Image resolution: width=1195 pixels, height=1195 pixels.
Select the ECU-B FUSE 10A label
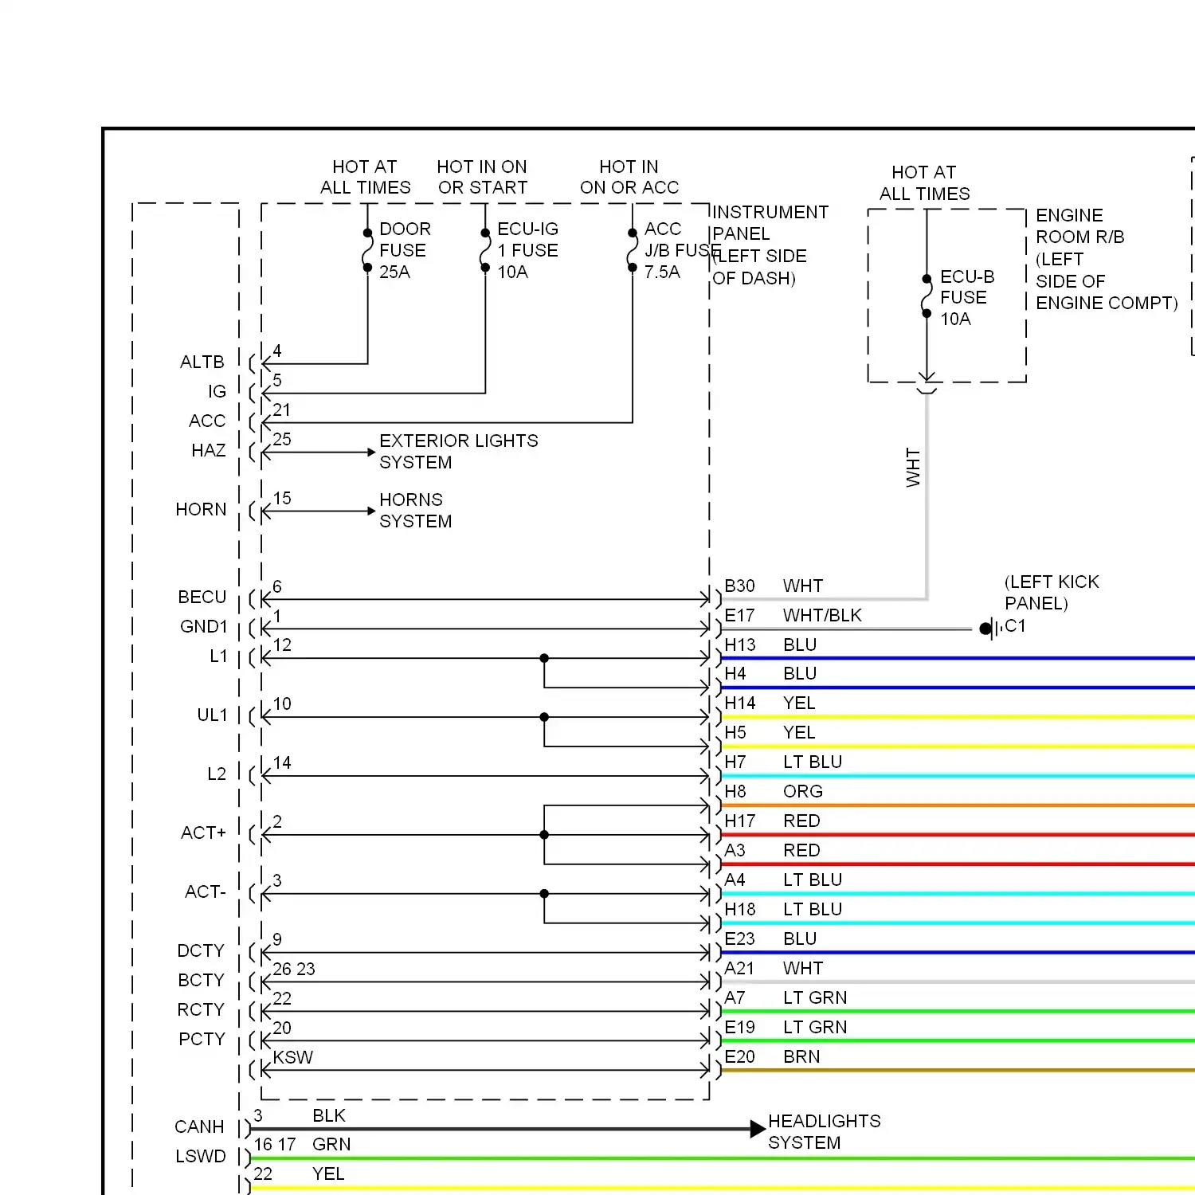click(967, 297)
